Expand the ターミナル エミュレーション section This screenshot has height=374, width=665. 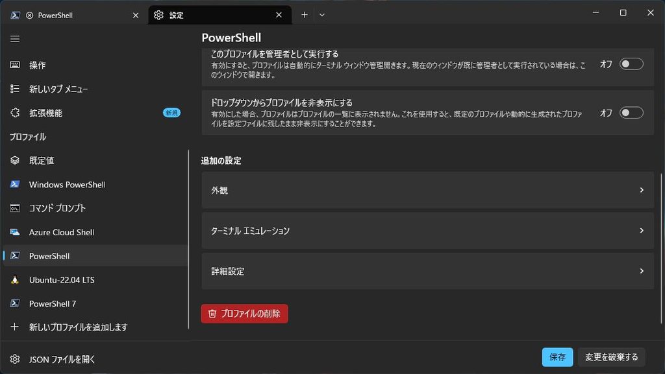[x=427, y=231]
